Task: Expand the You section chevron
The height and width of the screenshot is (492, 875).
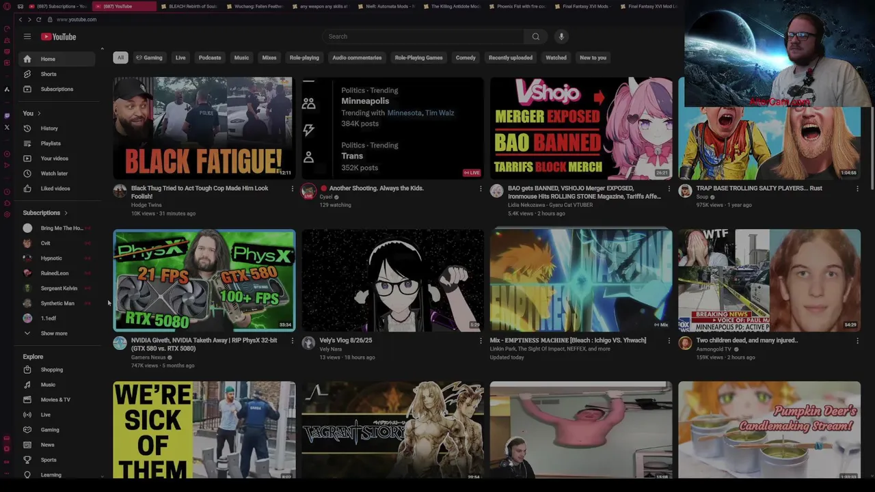Action: [x=39, y=113]
